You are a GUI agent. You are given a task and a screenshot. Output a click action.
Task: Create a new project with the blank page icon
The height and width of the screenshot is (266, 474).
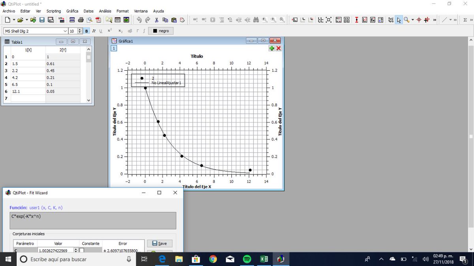8,20
